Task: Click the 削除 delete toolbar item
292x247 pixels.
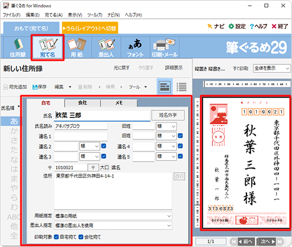Action: click(85, 87)
